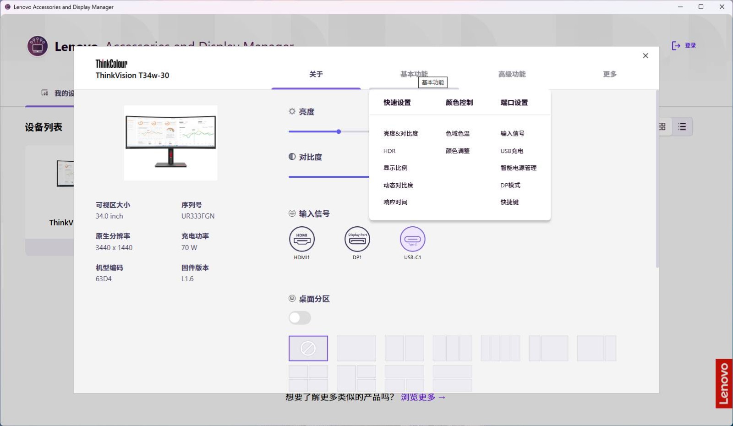Click the 登录 login link
Screen dimensions: 733x426
pyautogui.click(x=690, y=45)
